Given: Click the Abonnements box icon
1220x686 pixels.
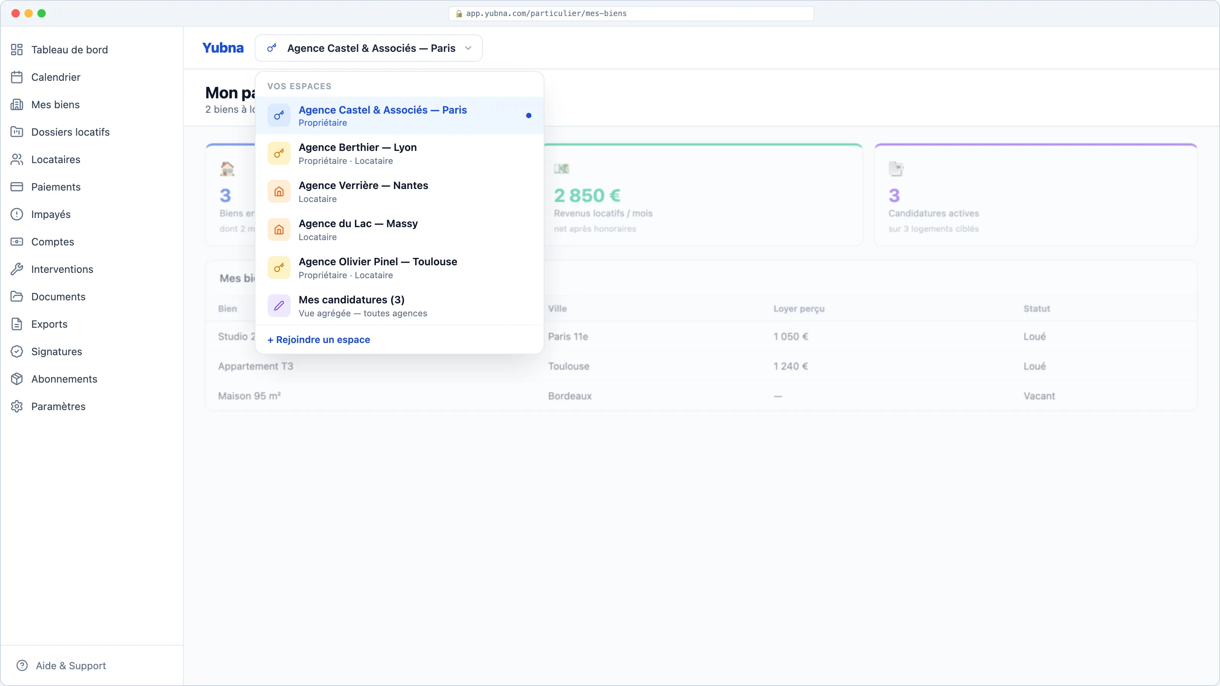Looking at the screenshot, I should tap(17, 379).
